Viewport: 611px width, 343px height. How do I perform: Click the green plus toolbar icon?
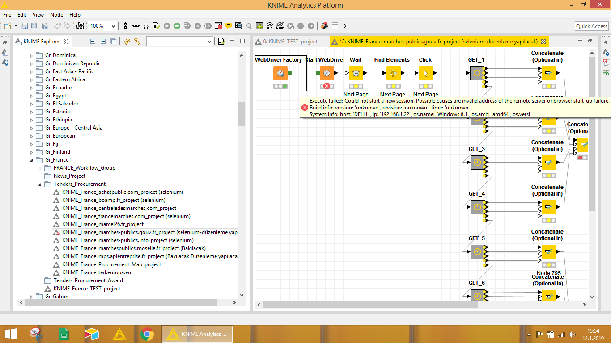tap(259, 26)
